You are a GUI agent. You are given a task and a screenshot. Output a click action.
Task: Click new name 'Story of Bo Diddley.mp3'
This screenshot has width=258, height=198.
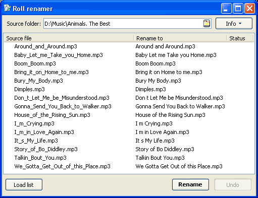tap(165, 149)
